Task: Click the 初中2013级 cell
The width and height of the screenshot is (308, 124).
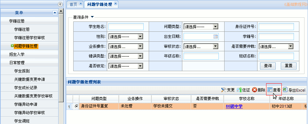Action: (286, 106)
